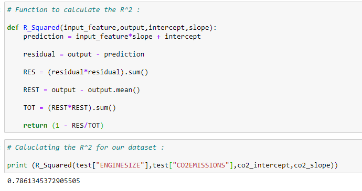Click the output value 0.7861345372905505
The image size is (362, 191).
coord(44,181)
